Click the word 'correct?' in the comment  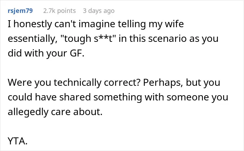pyautogui.click(x=122, y=83)
